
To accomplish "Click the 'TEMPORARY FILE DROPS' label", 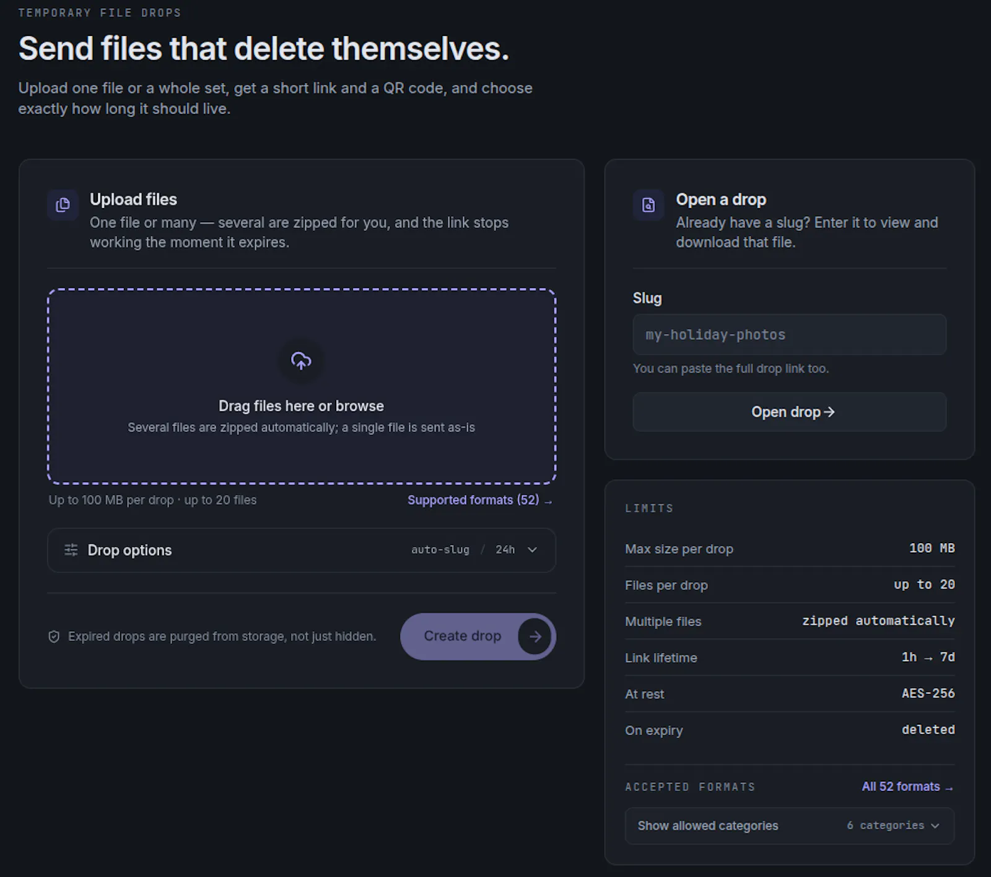I will pyautogui.click(x=100, y=13).
